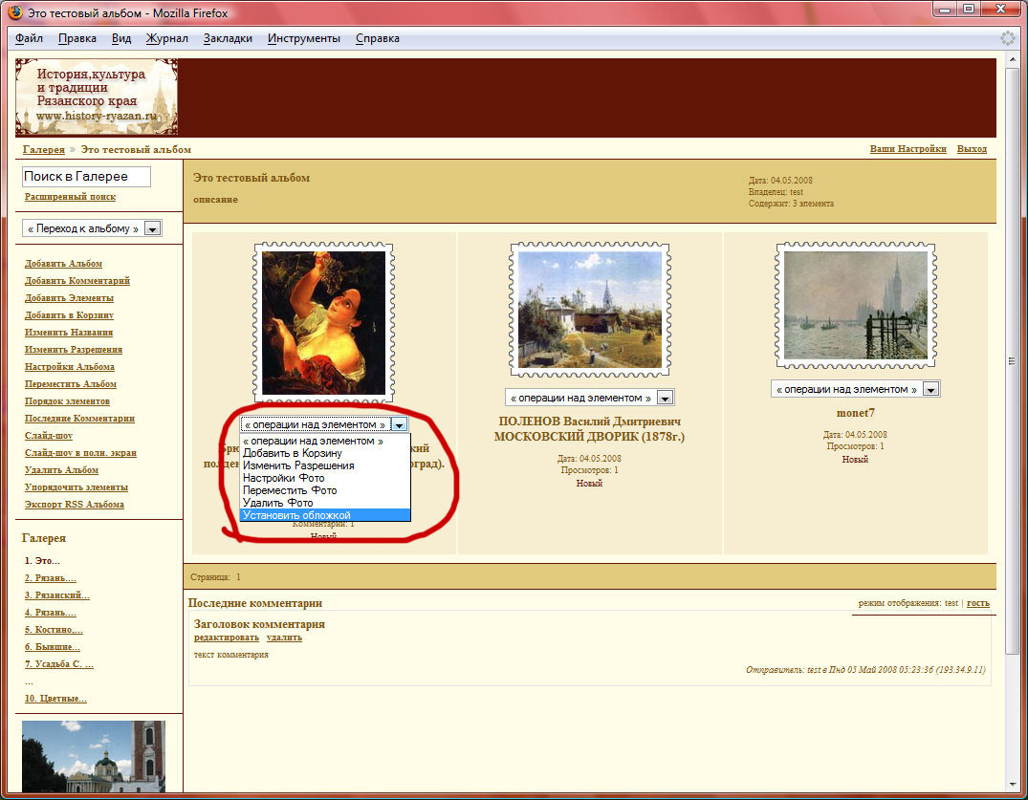Screen dimensions: 1028x800
Task: Click sidebar Добавить в Корзину link
Action: tap(70, 315)
